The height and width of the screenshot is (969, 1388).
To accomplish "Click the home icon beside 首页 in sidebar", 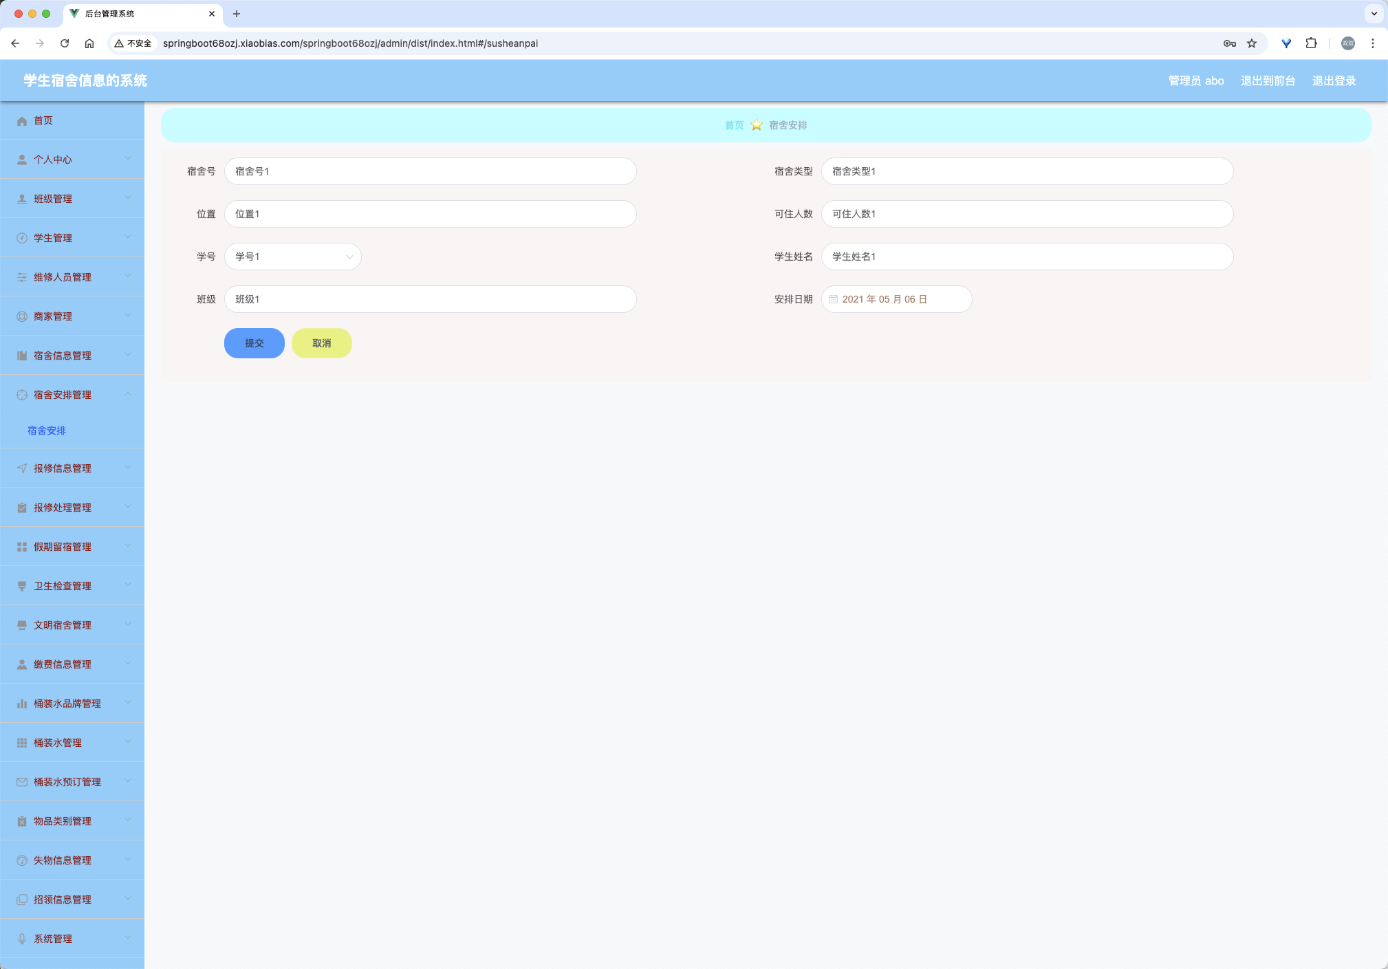I will coord(22,121).
